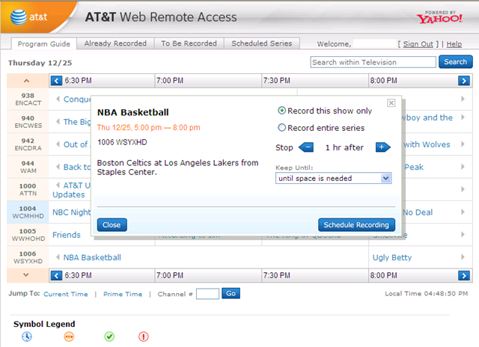This screenshot has height=347, width=479.
Task: Open NBC Night program listing
Action: (x=72, y=212)
